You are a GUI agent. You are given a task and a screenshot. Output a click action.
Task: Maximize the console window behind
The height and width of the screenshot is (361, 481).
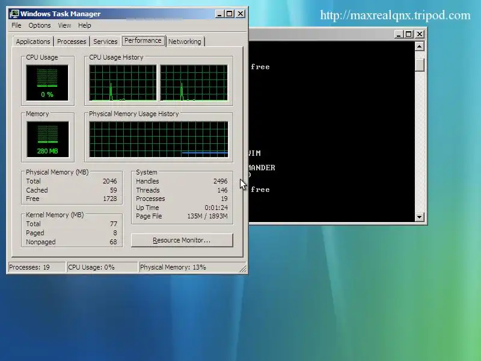[x=409, y=34]
